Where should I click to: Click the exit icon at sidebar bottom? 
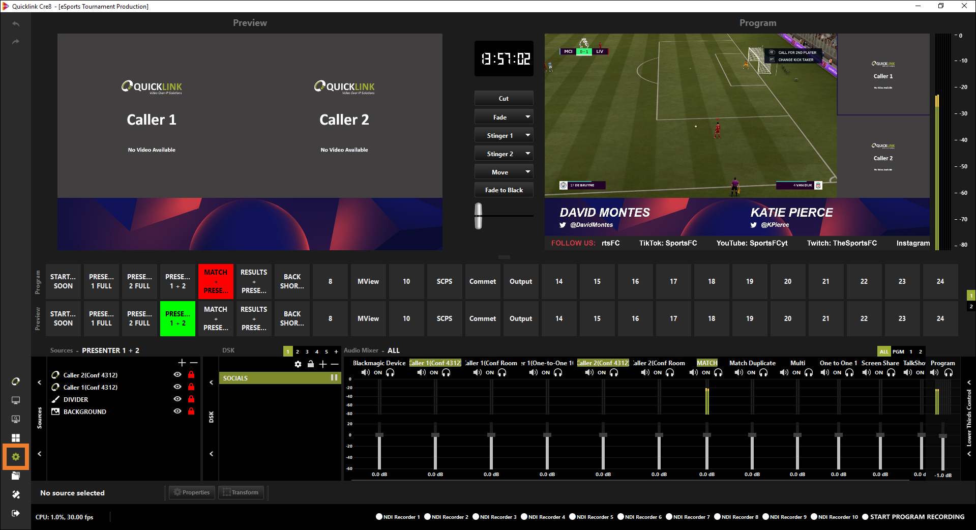point(16,513)
